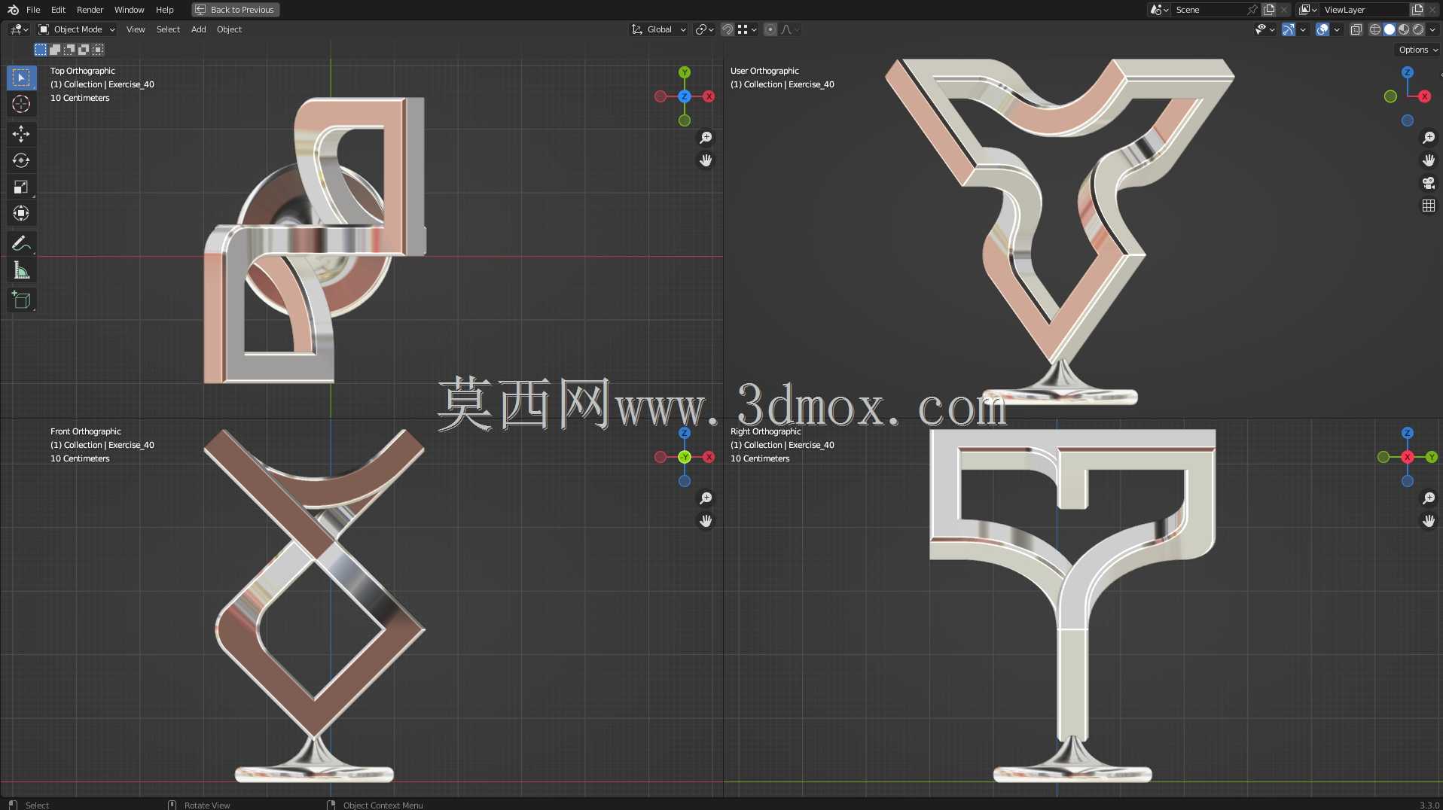1443x810 pixels.
Task: Open the scene browse dropdown
Action: tap(1159, 10)
